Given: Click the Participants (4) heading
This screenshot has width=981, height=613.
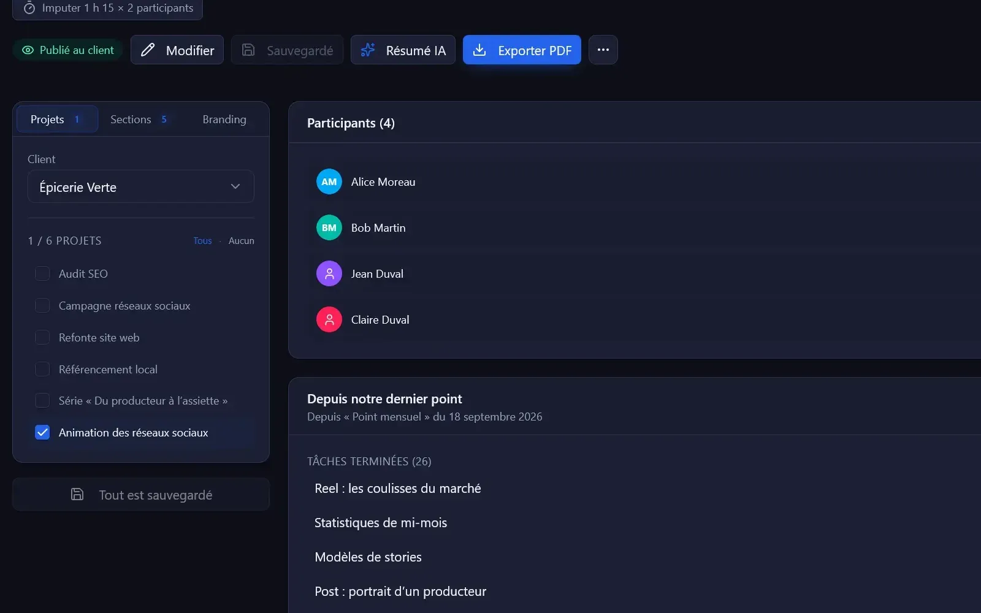Looking at the screenshot, I should (x=351, y=123).
